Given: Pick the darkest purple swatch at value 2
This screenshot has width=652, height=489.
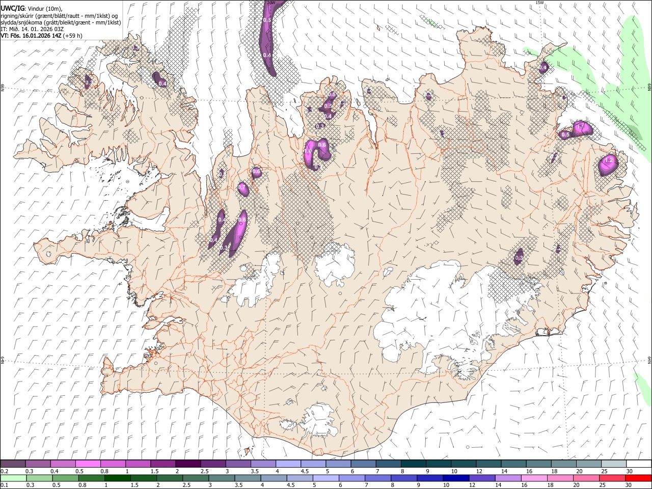Looking at the screenshot, I should click(188, 464).
